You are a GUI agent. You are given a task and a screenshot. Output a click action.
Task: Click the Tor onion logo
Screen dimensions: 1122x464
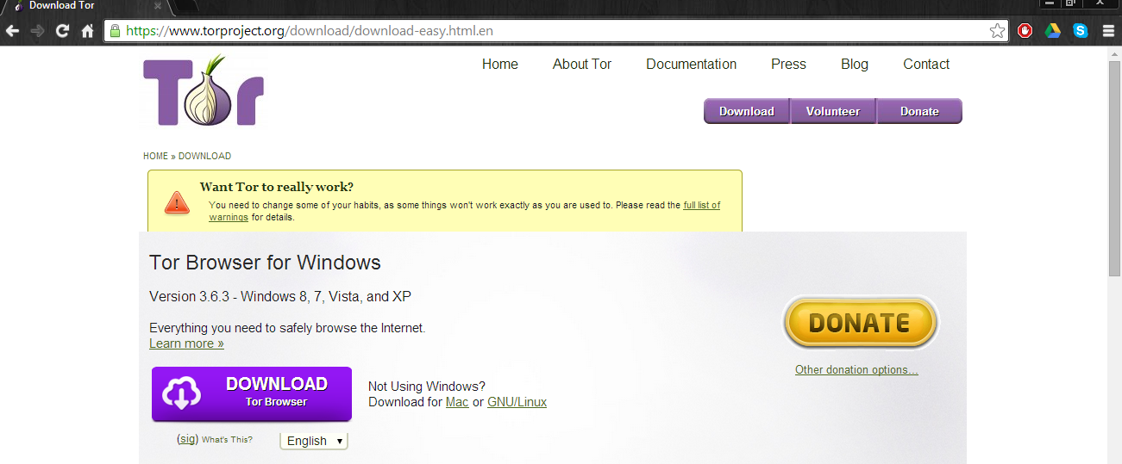click(x=204, y=91)
